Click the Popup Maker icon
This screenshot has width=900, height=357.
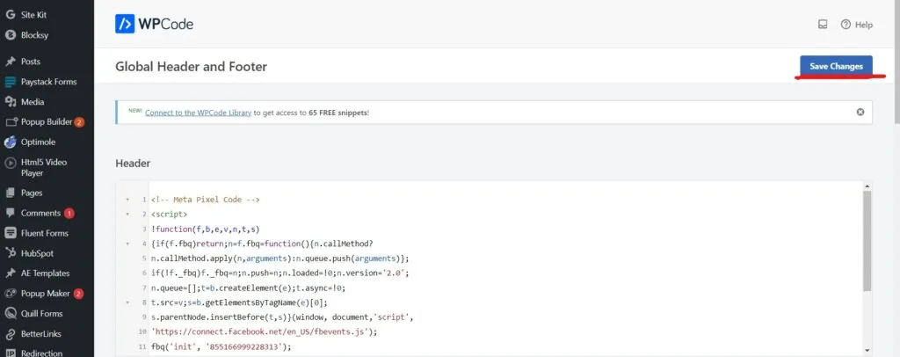(x=11, y=294)
